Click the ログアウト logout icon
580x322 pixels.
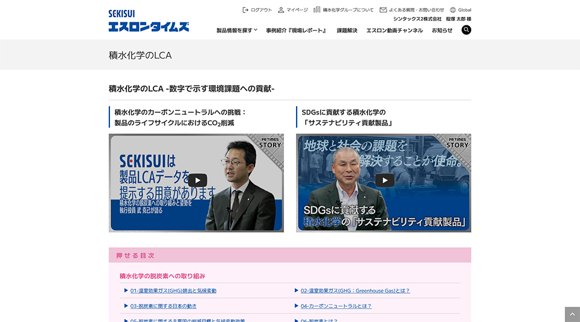click(x=245, y=10)
